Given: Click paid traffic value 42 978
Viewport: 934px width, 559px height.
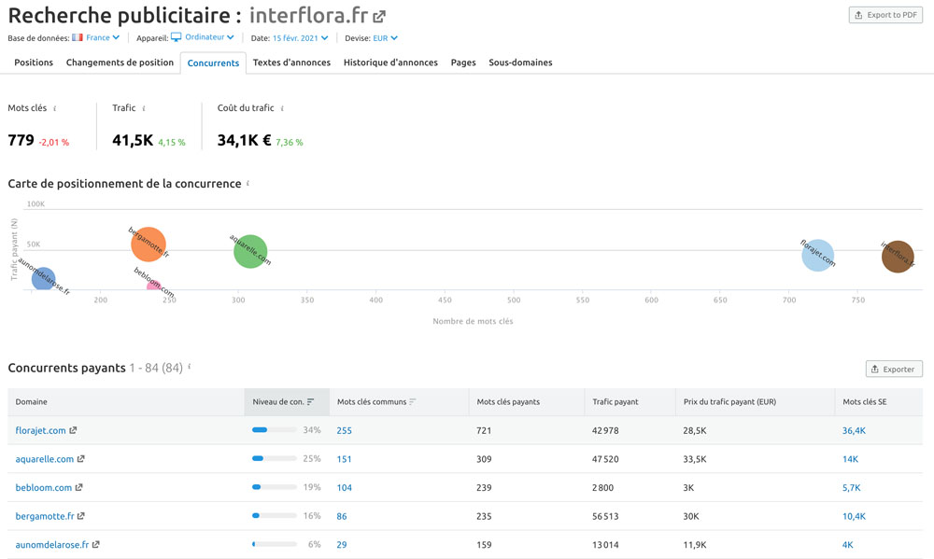Looking at the screenshot, I should [x=605, y=430].
